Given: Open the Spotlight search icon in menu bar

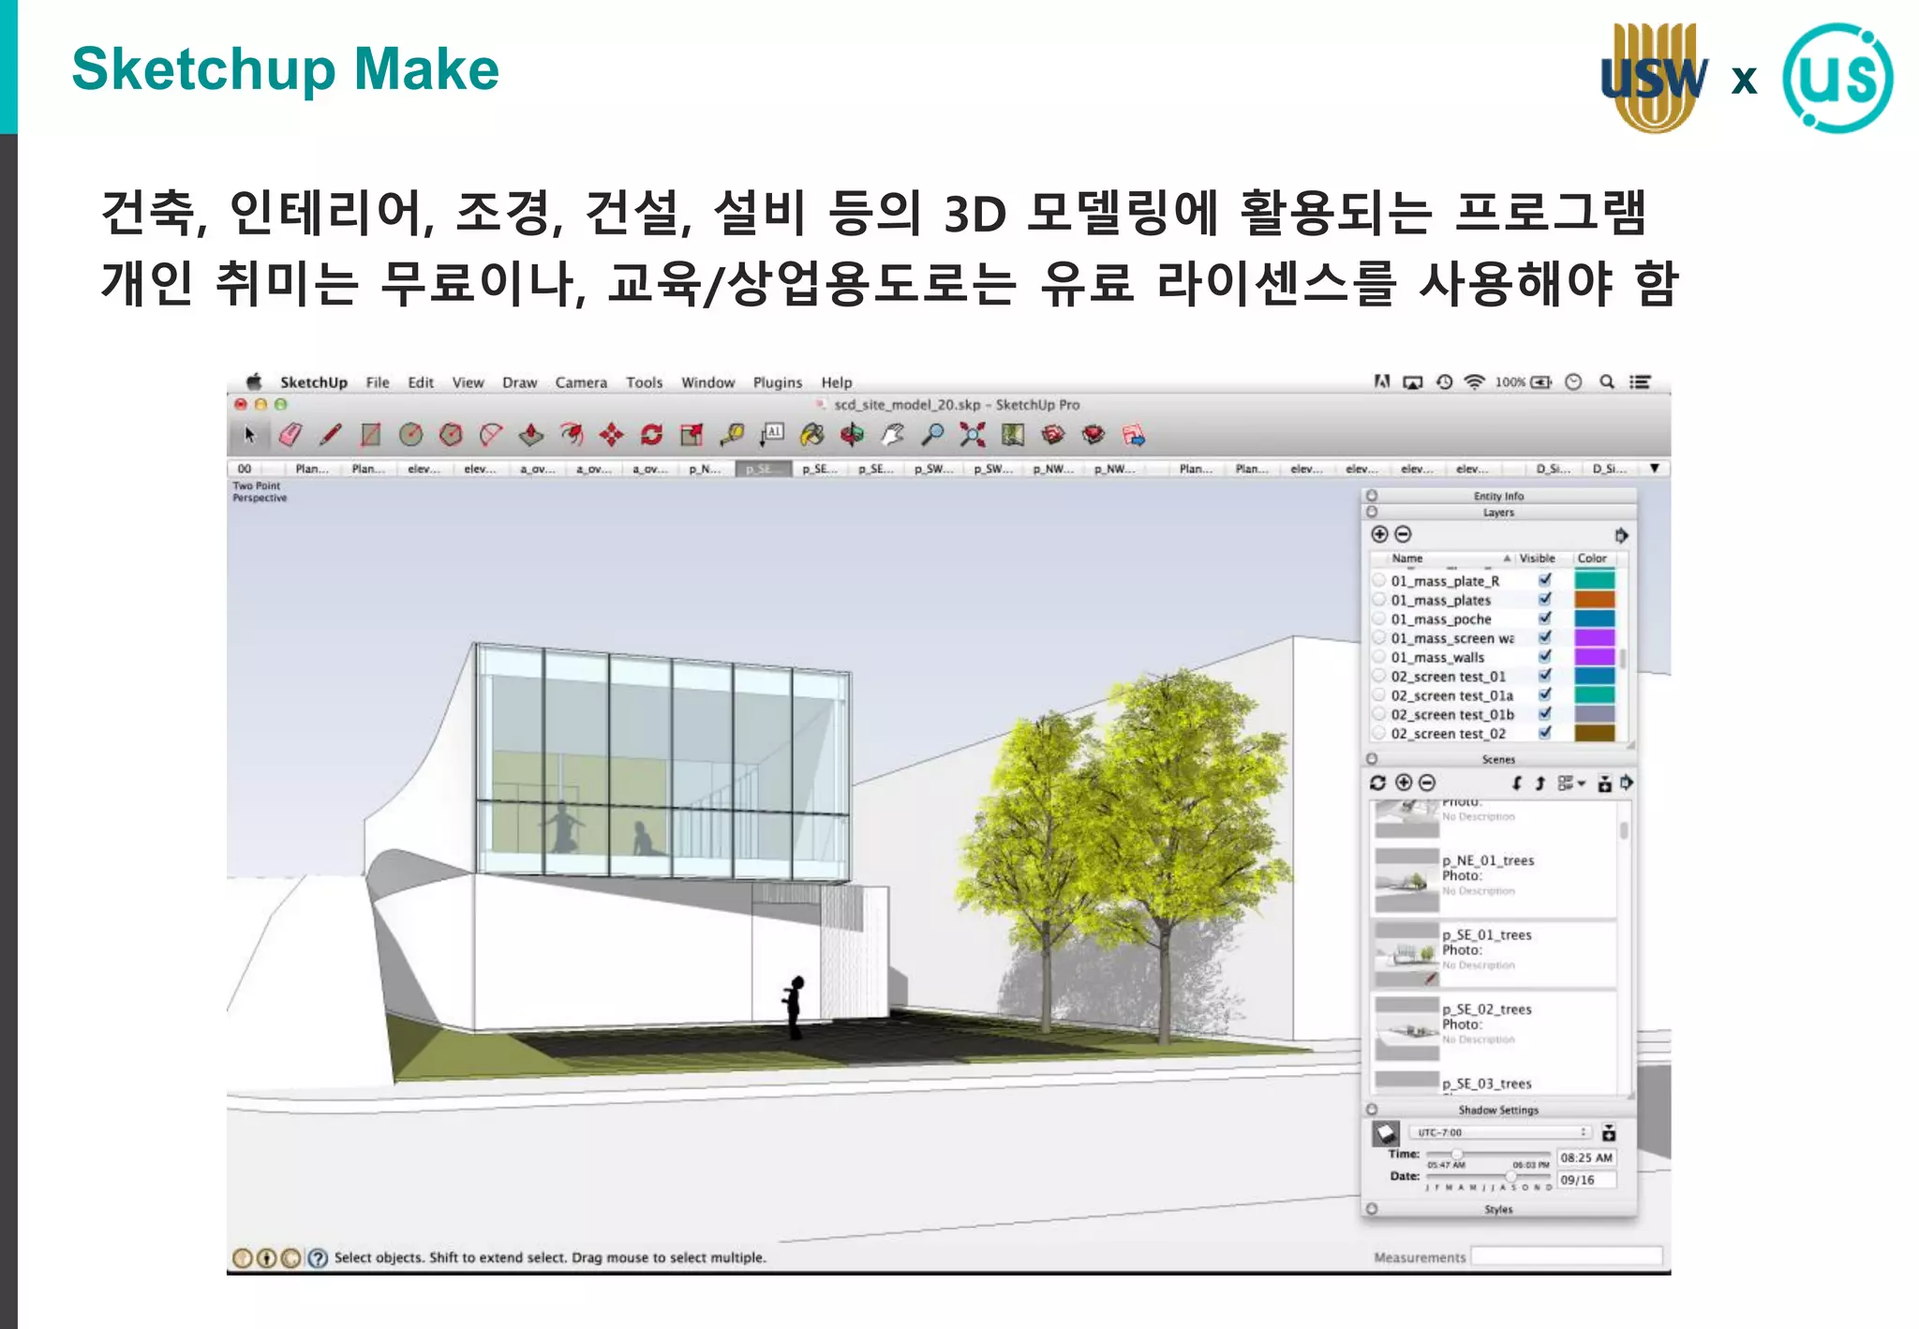Looking at the screenshot, I should 1607,381.
